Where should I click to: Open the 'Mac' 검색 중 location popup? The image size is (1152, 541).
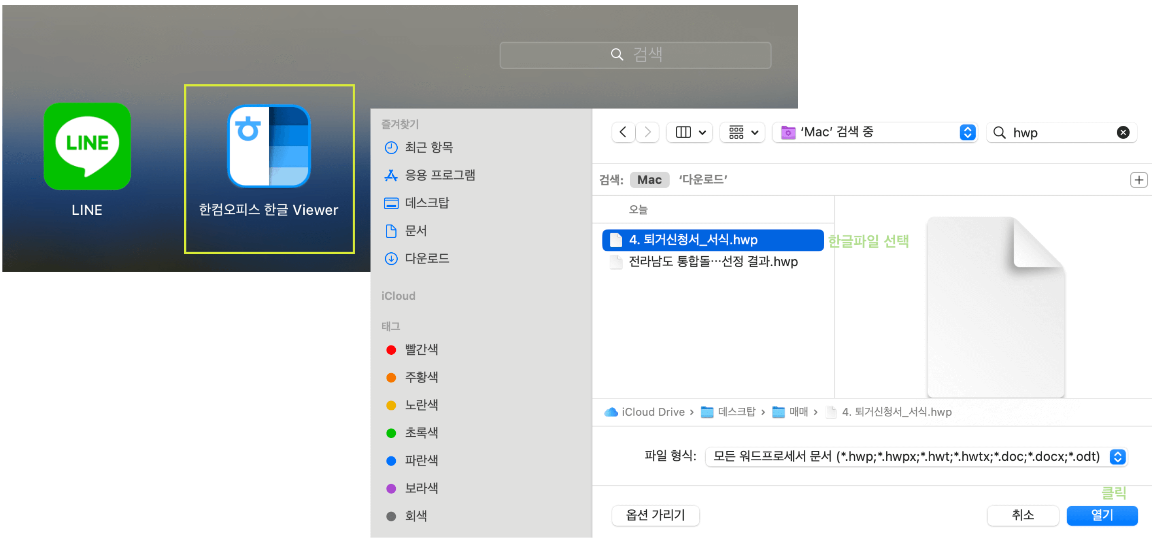[875, 132]
